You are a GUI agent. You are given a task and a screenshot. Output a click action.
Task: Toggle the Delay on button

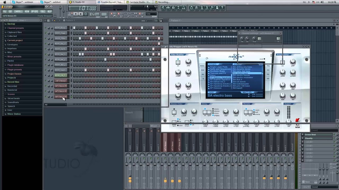[205, 112]
